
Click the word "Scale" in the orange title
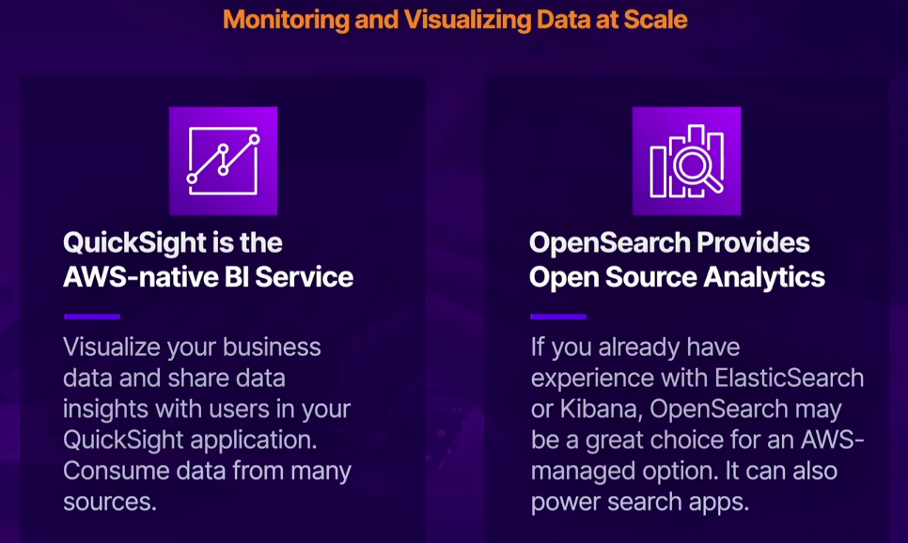click(x=656, y=20)
